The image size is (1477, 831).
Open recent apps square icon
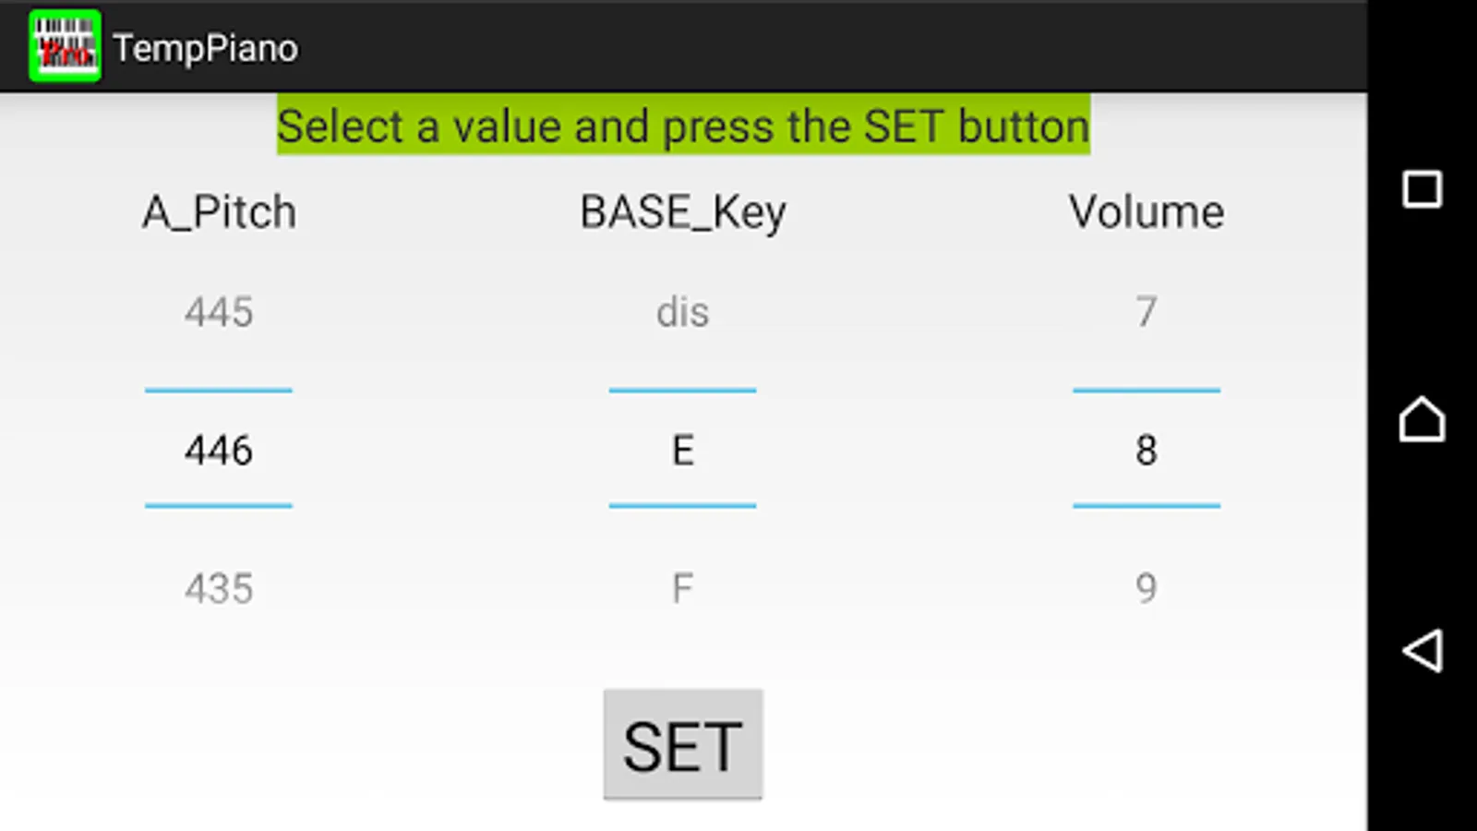pyautogui.click(x=1422, y=189)
